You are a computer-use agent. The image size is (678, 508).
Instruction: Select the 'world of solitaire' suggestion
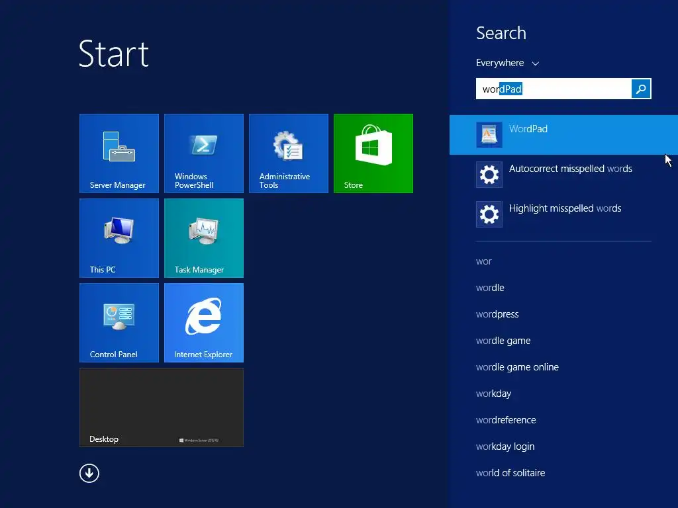(x=510, y=473)
